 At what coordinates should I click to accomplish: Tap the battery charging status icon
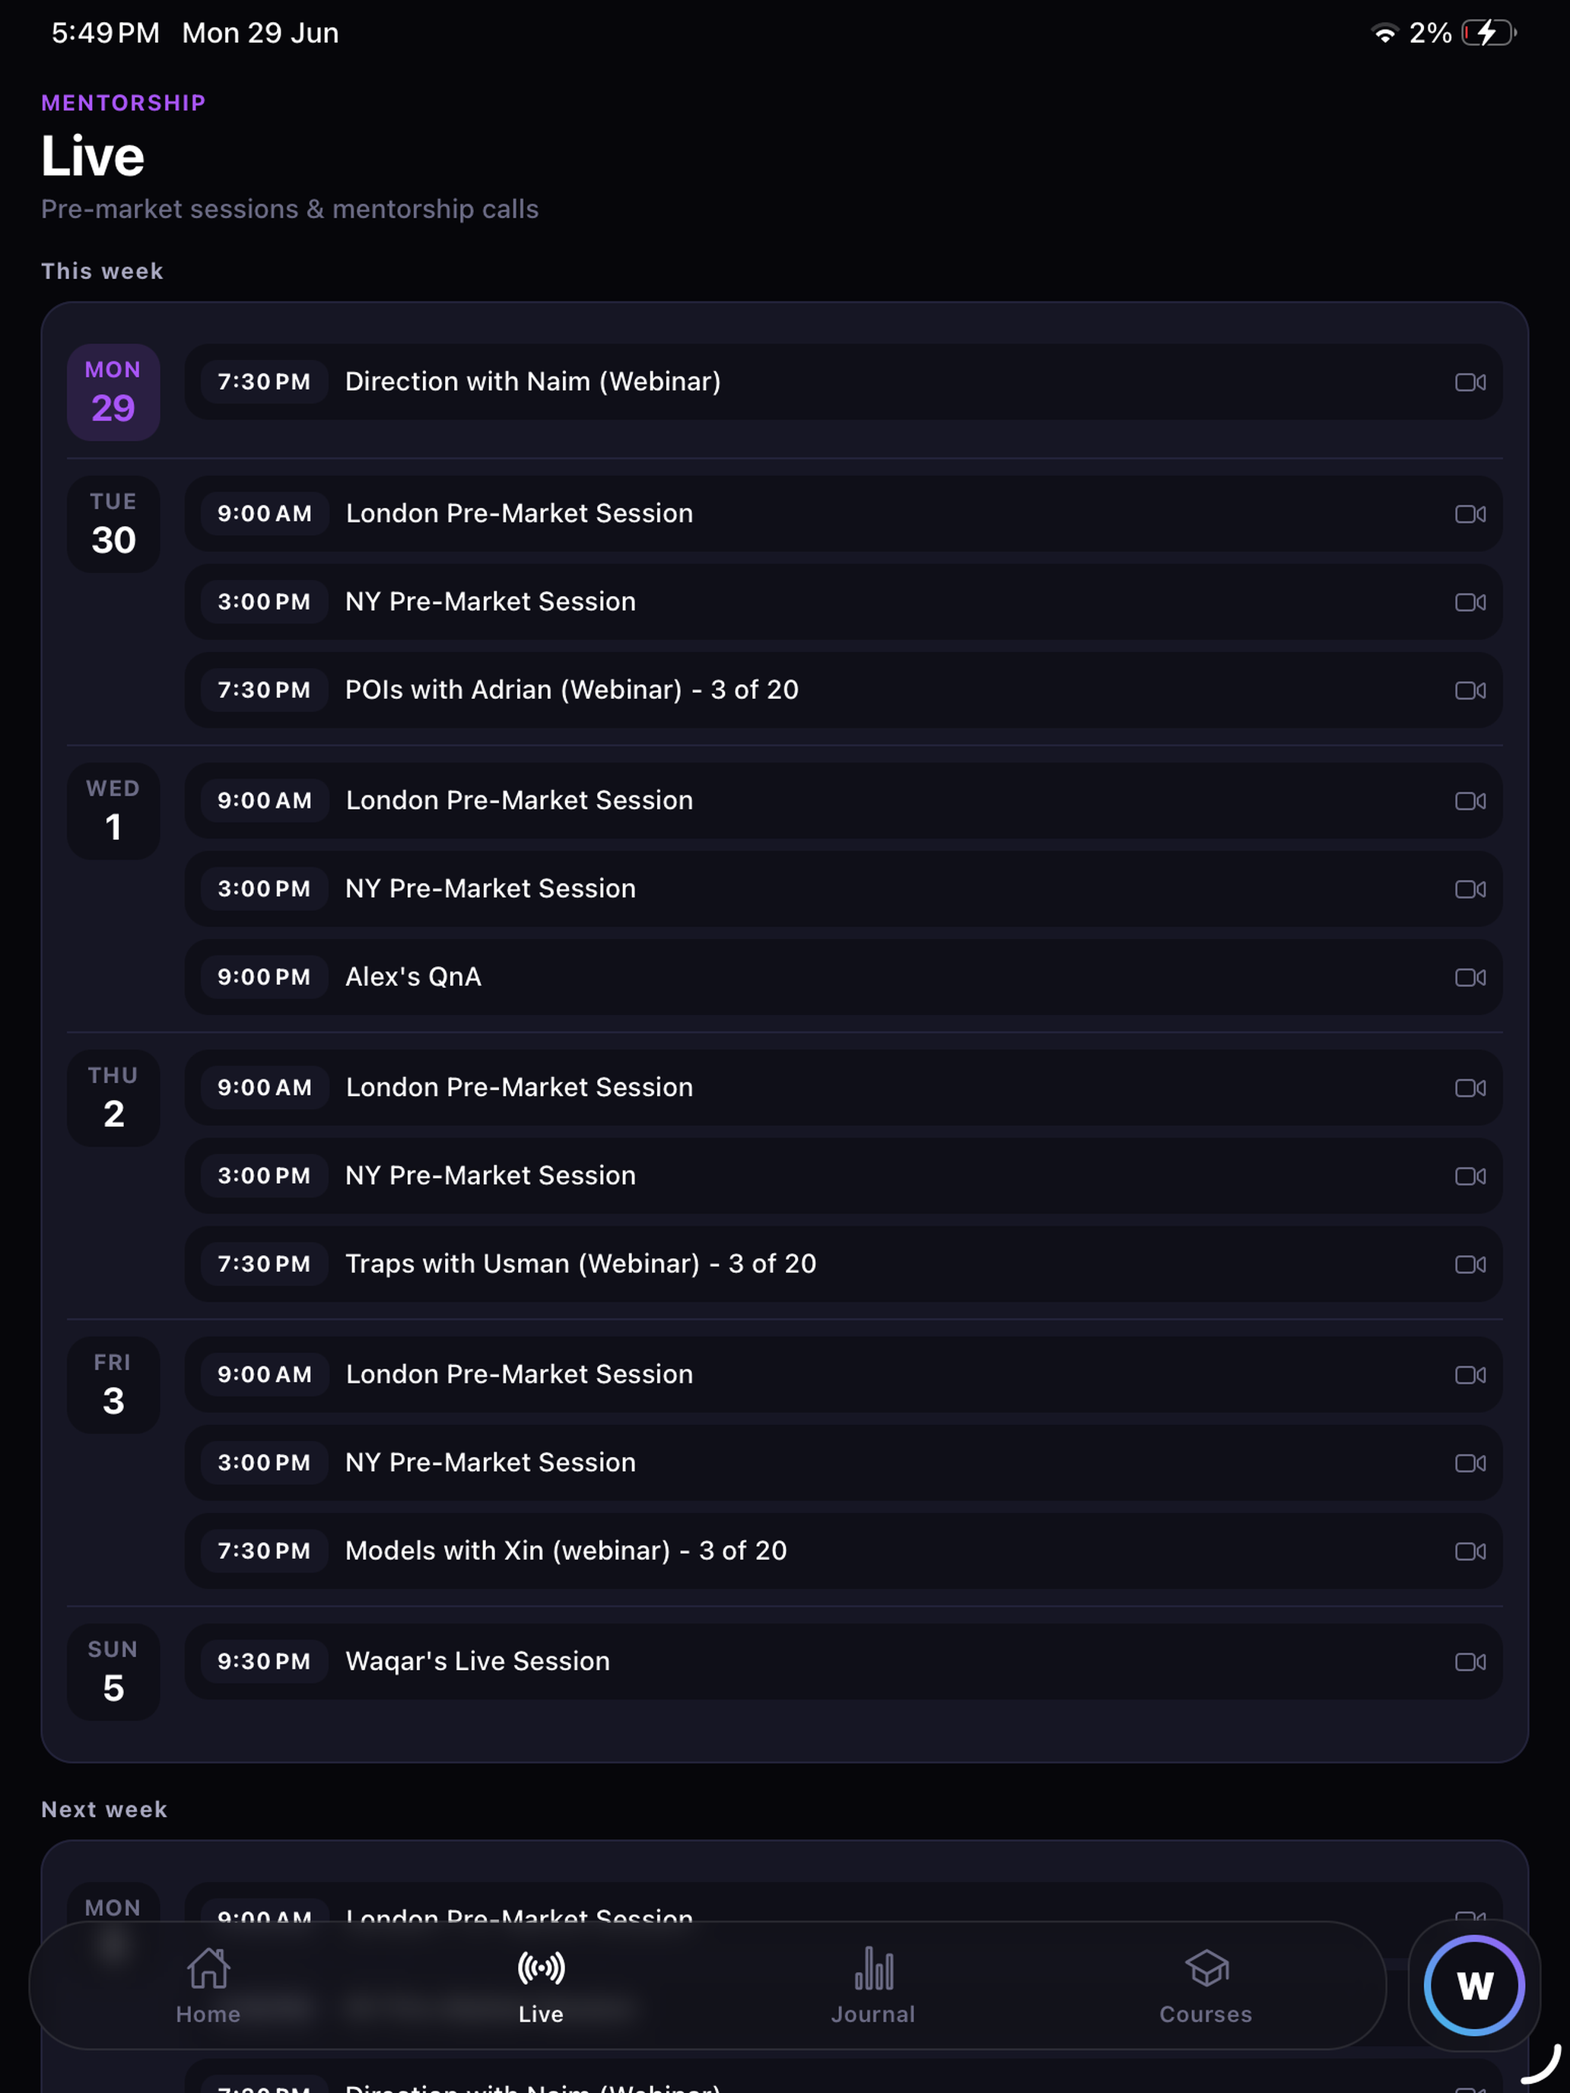pyautogui.click(x=1489, y=33)
